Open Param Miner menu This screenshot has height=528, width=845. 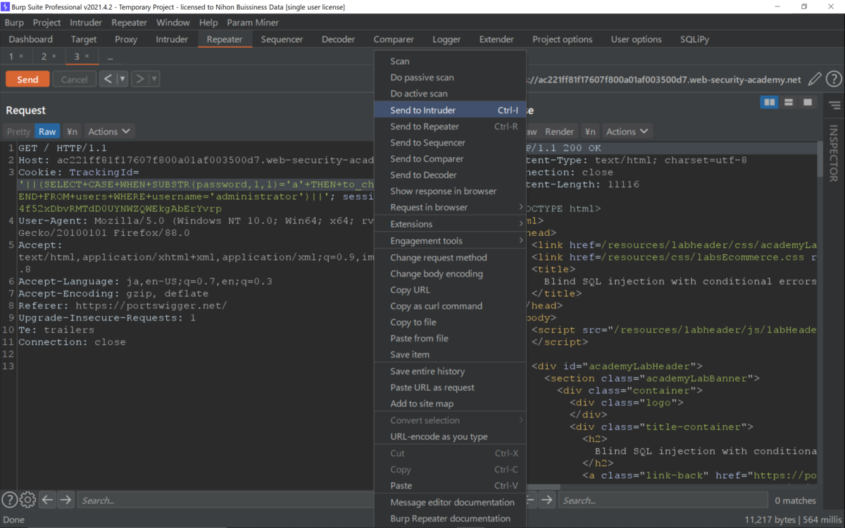253,23
